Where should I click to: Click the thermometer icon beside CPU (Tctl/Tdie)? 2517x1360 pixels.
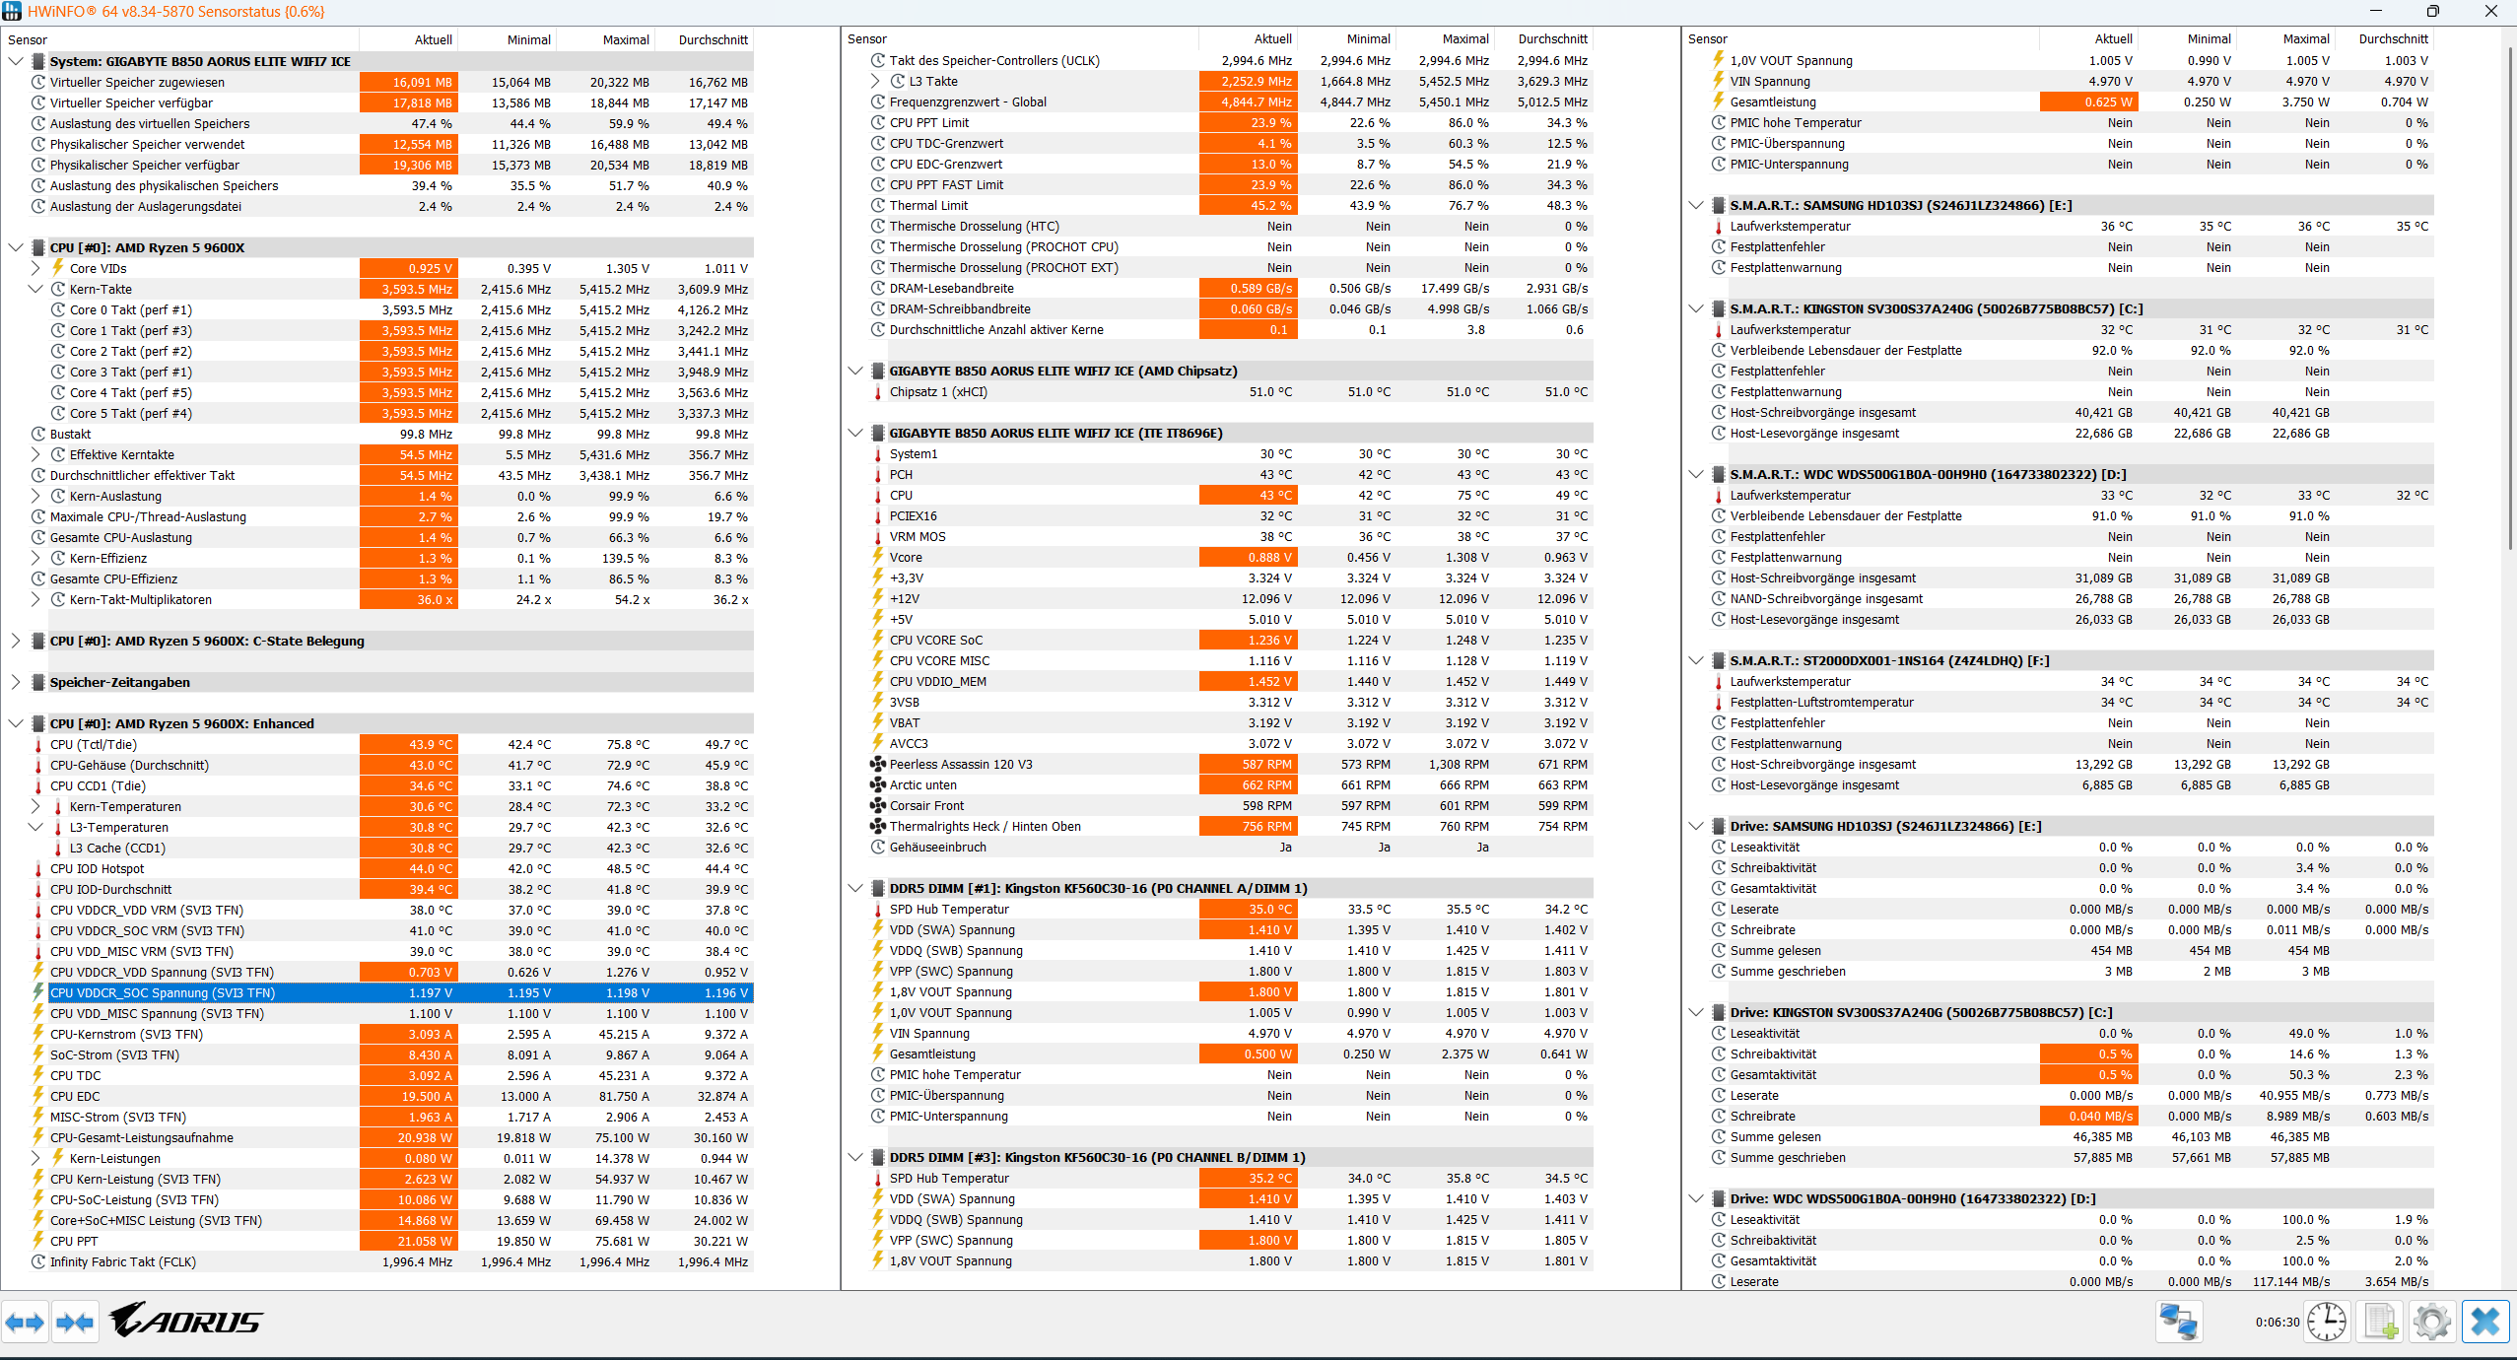click(x=38, y=745)
